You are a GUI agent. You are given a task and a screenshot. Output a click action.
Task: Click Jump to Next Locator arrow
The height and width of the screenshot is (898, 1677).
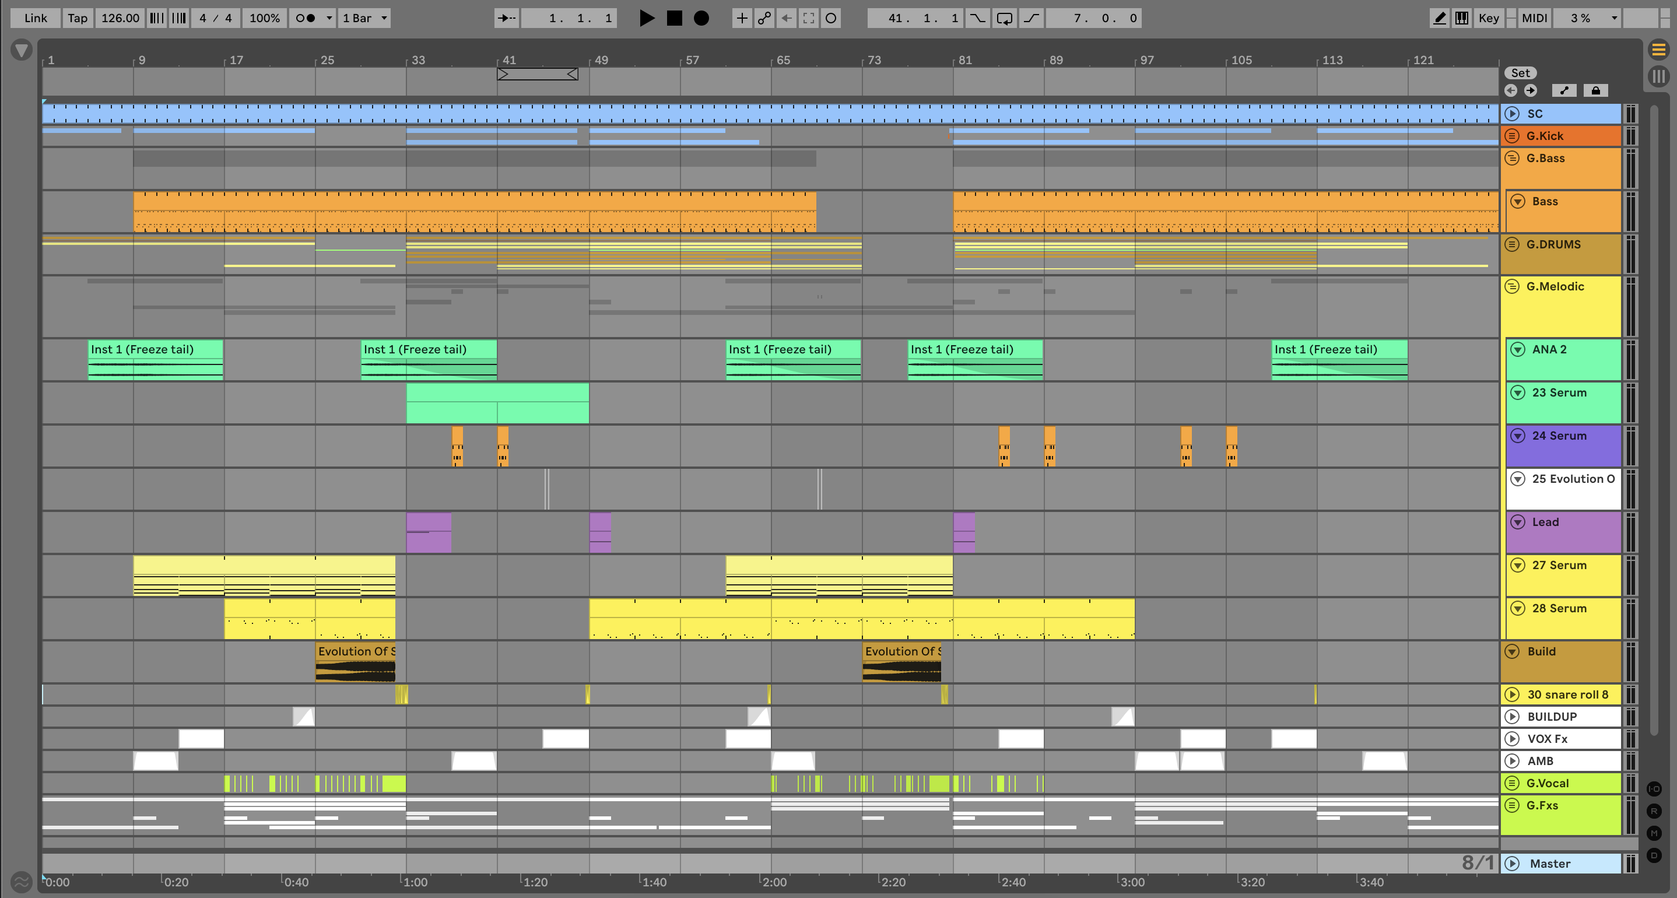pyautogui.click(x=1531, y=90)
